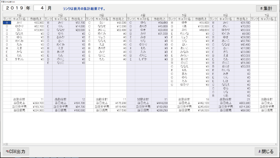Click the highlighted rank B cell in 1日

coord(7,22)
